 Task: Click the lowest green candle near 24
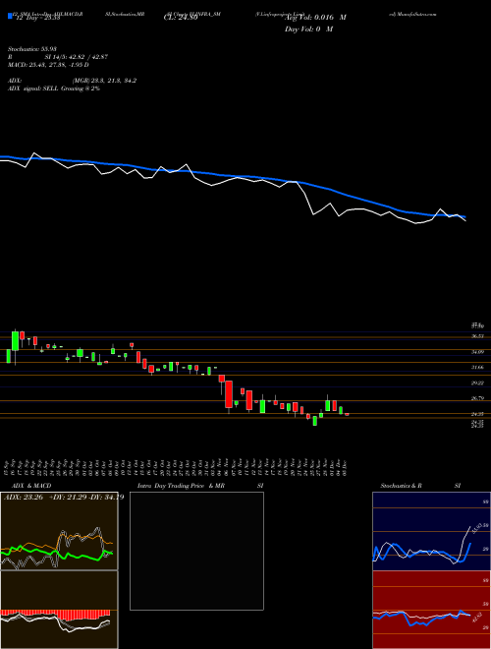coord(314,421)
